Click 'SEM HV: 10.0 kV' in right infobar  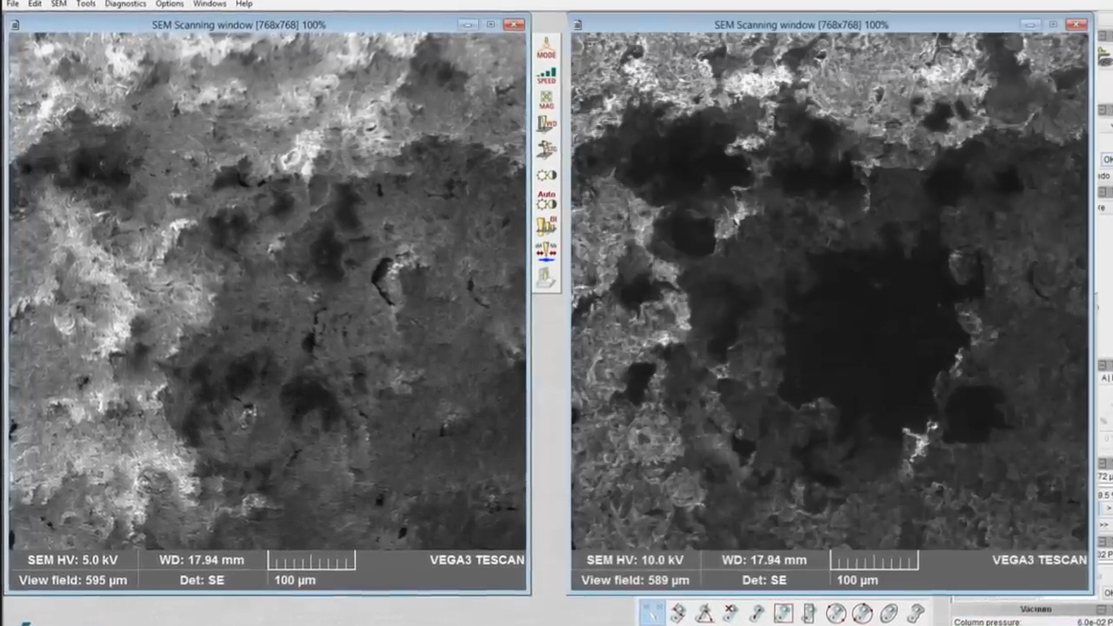point(635,560)
